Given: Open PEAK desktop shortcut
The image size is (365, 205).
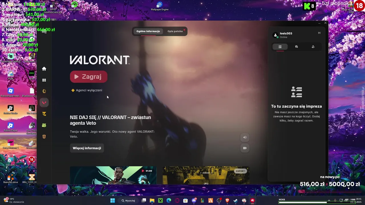Looking at the screenshot, I should pyautogui.click(x=11, y=75).
